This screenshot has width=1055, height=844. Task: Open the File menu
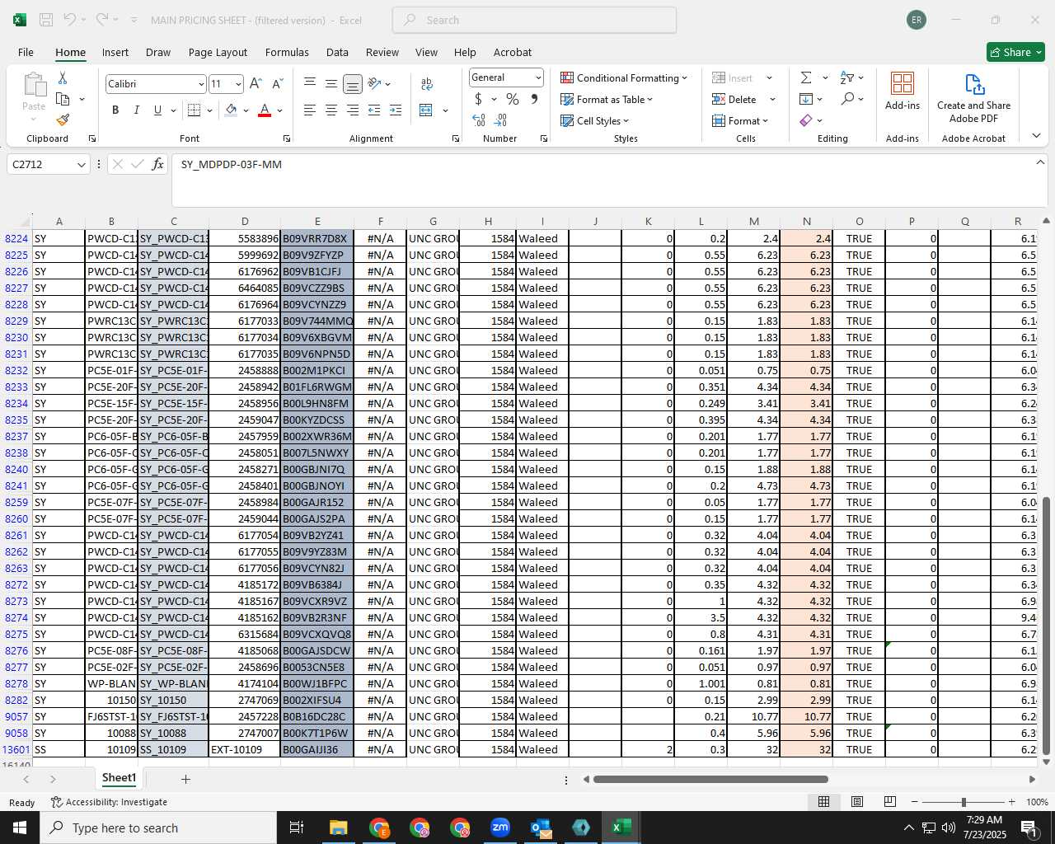tap(26, 52)
